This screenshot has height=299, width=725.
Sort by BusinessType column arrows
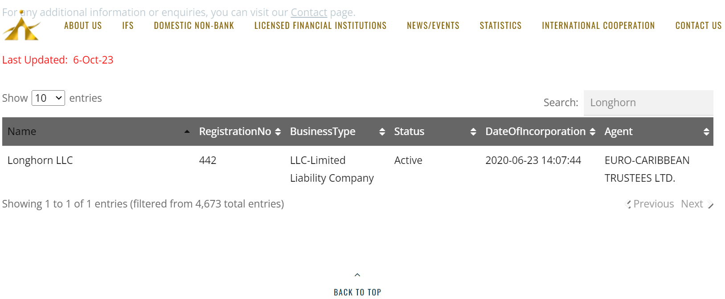coord(382,132)
